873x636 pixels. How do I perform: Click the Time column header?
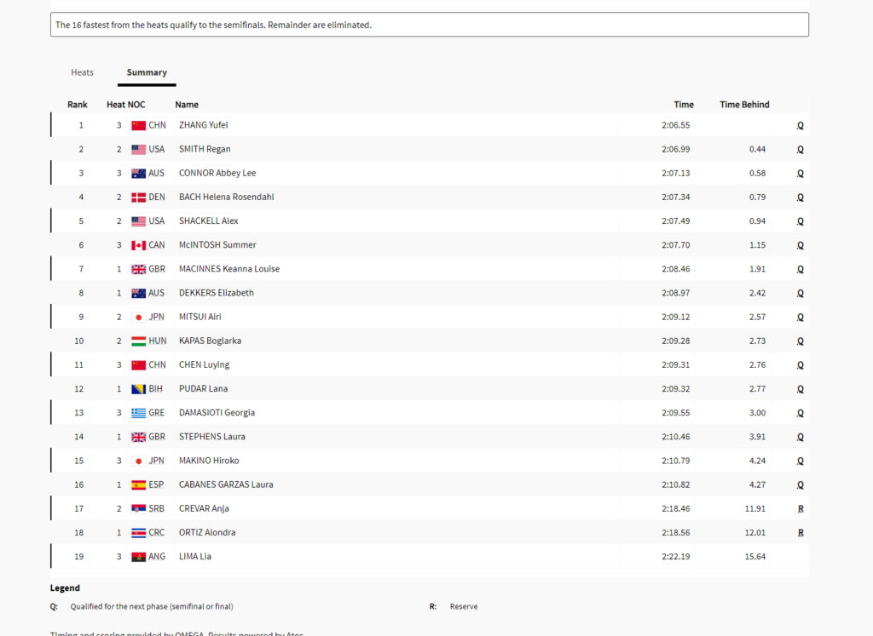click(684, 105)
